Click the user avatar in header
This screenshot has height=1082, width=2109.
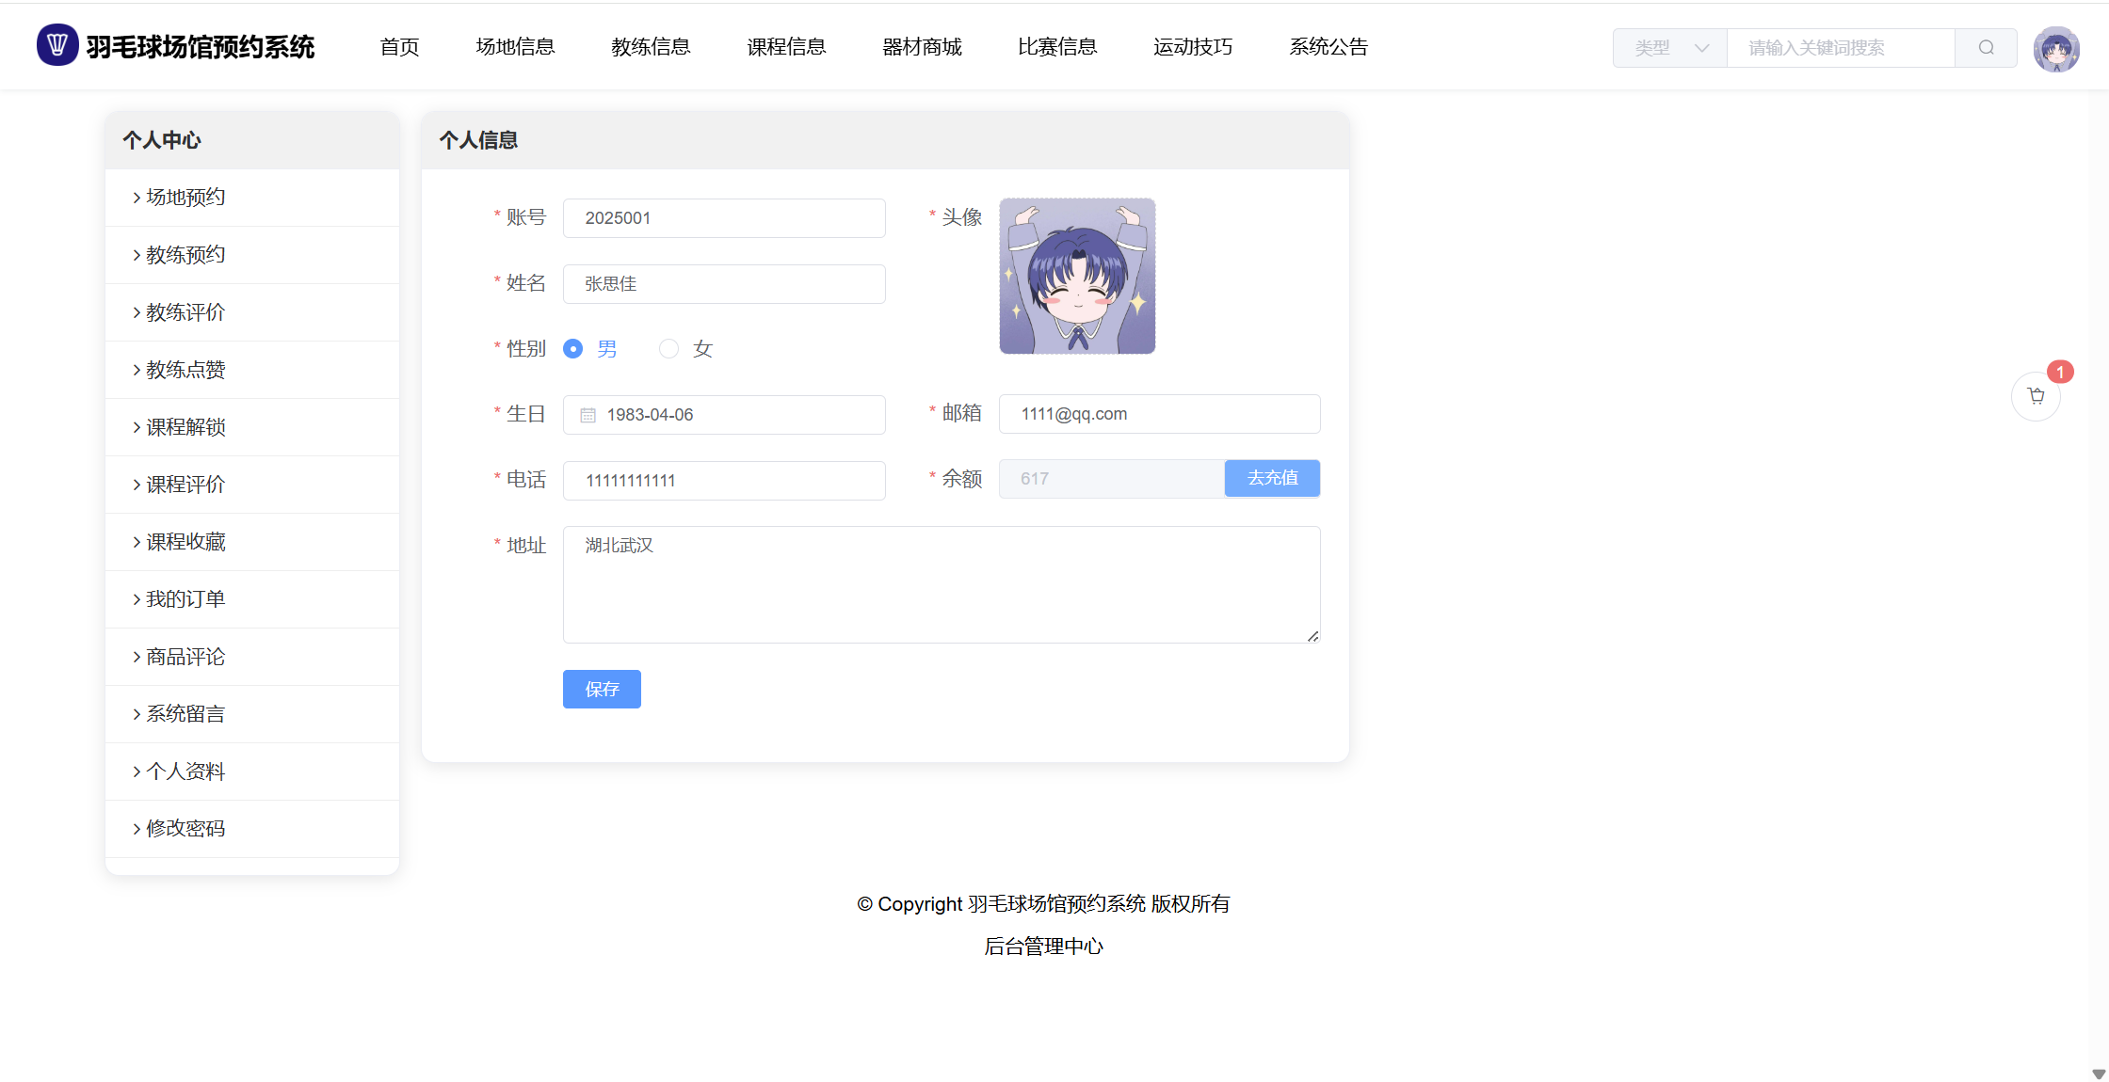2055,49
